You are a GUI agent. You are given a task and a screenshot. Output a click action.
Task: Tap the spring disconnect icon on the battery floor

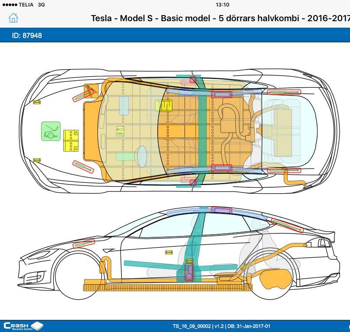pos(120,131)
